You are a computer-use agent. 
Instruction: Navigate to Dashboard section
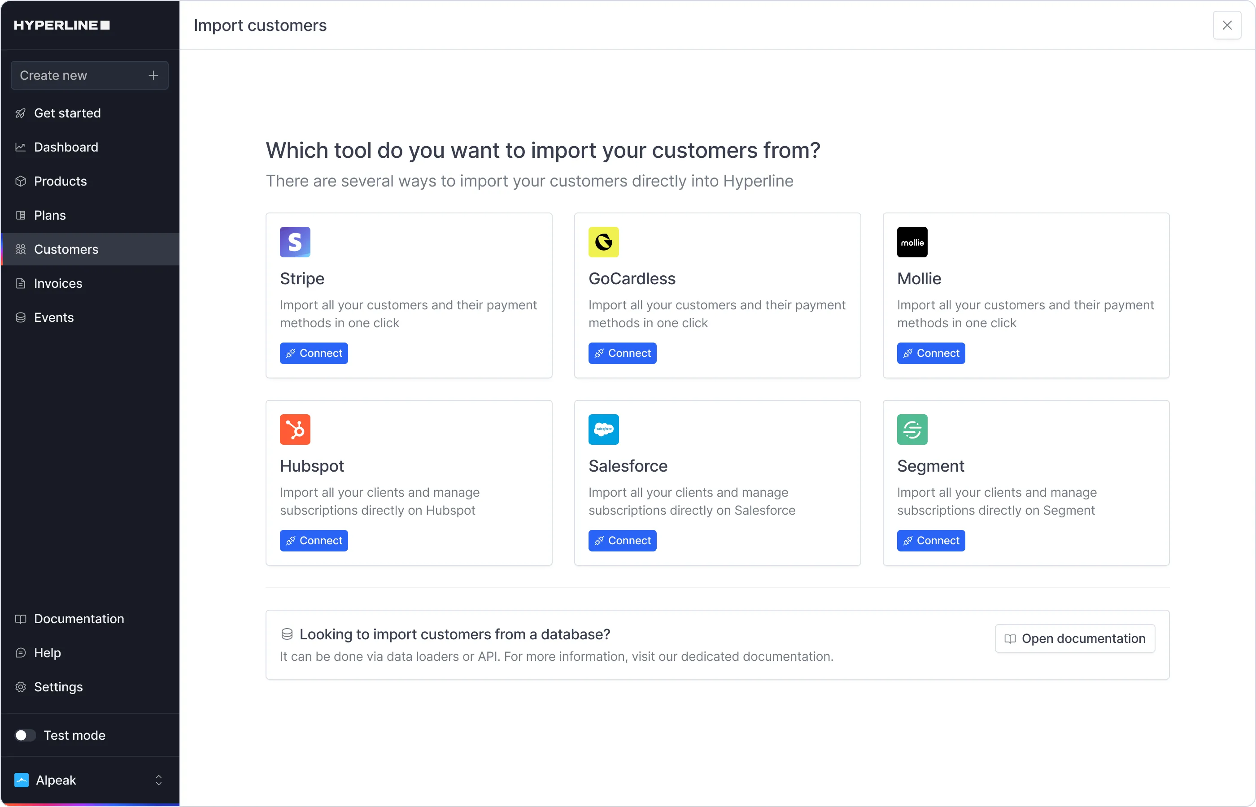click(x=66, y=147)
